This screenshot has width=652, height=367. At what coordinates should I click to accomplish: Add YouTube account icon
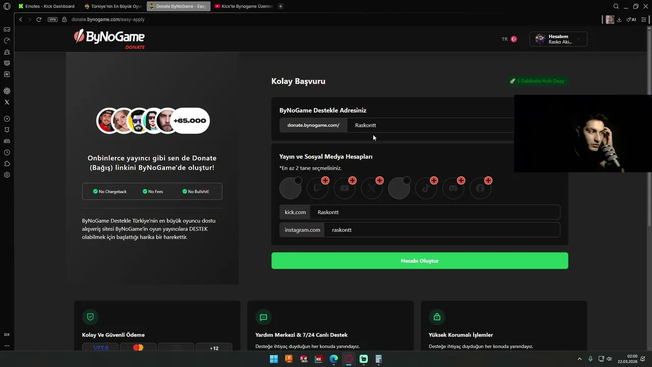[x=345, y=188]
